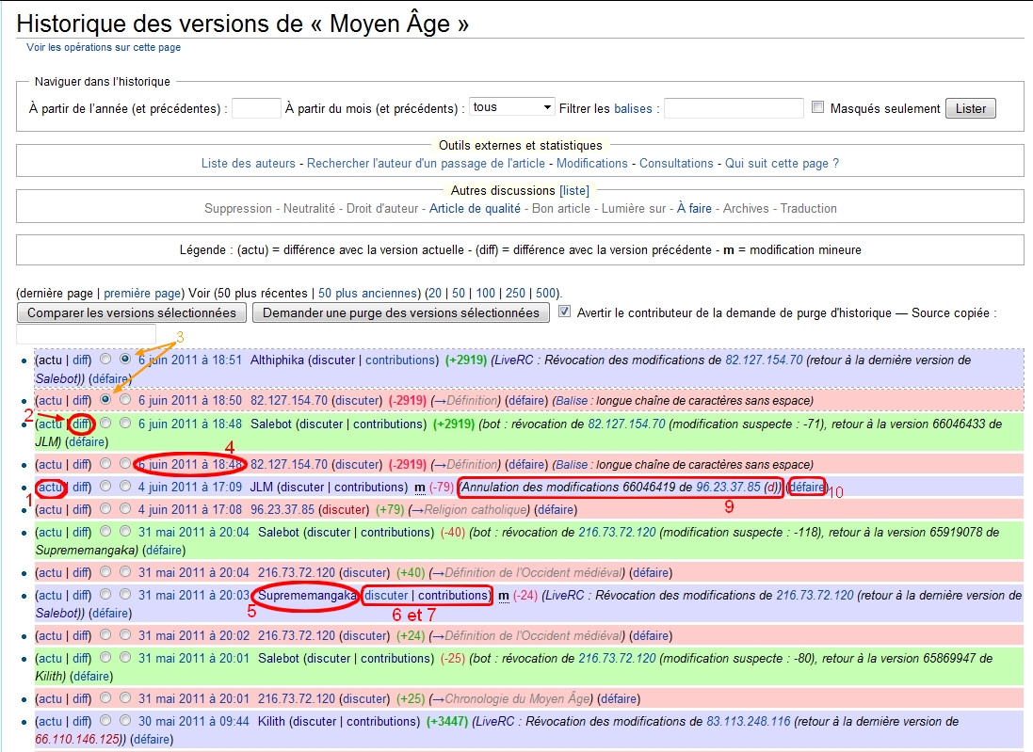
Task: Open the month dropdown showing tous
Action: [512, 107]
